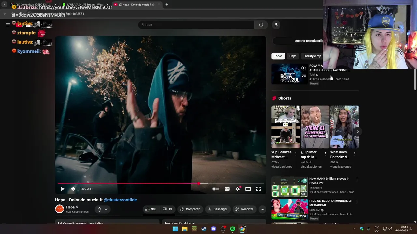This screenshot has height=234, width=417.
Task: Open options menu for El primer rap short
Action: coord(325,154)
